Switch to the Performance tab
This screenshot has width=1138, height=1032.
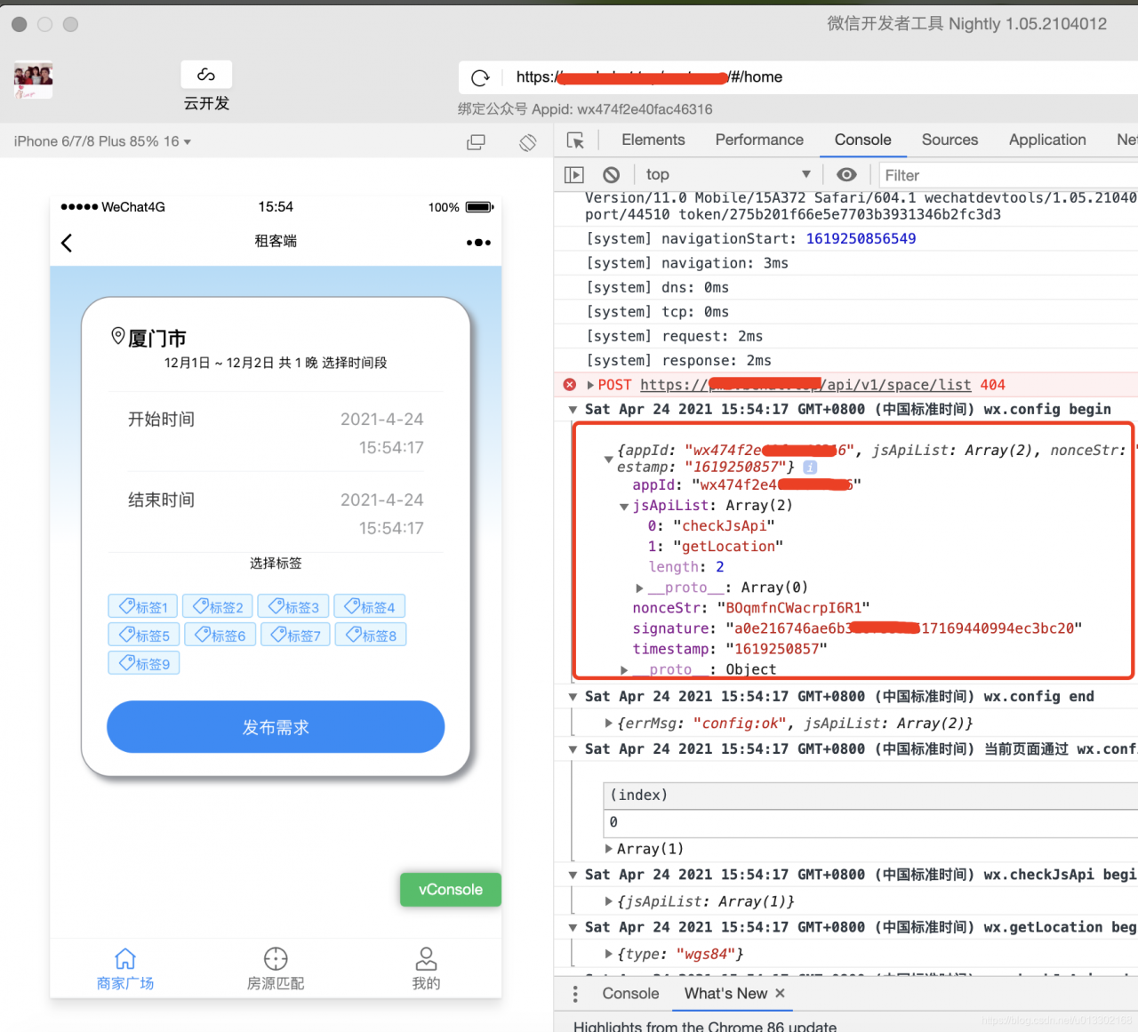coord(759,140)
